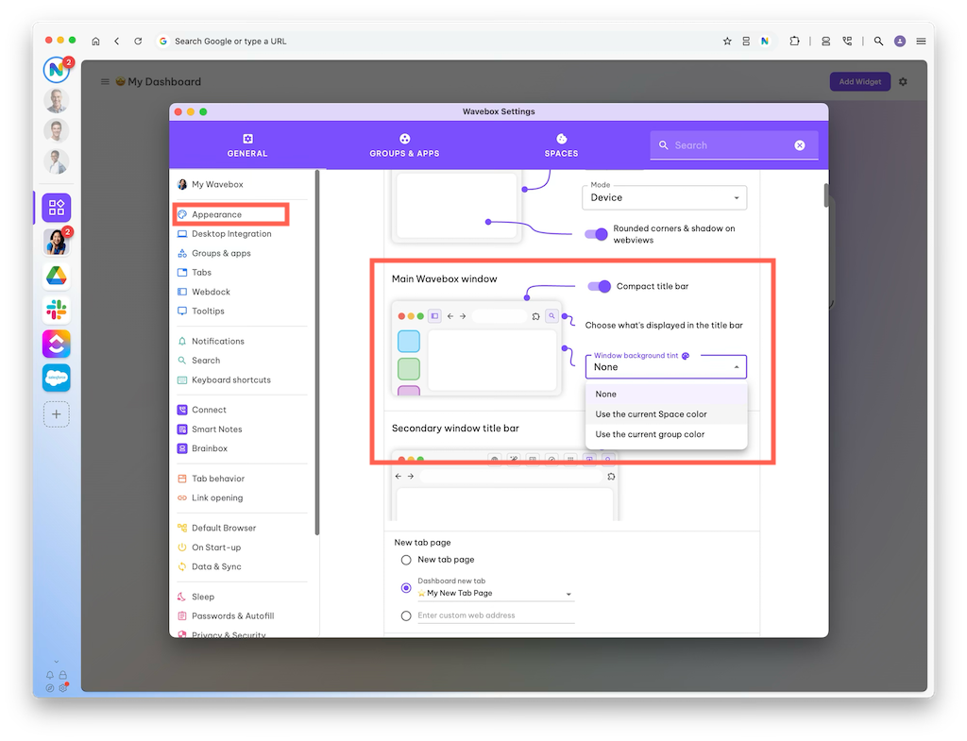Image resolution: width=967 pixels, height=741 pixels.
Task: Click the Add Widget button
Action: click(859, 82)
